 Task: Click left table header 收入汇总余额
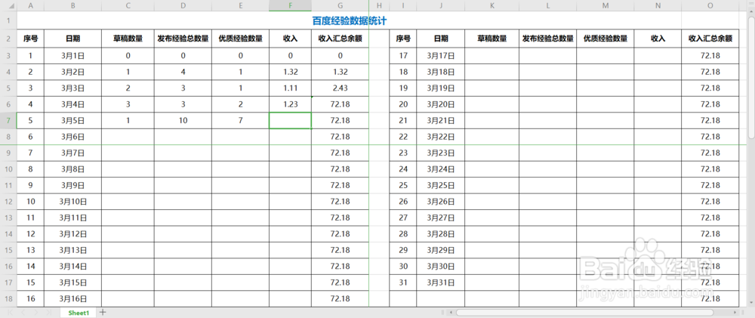[341, 39]
